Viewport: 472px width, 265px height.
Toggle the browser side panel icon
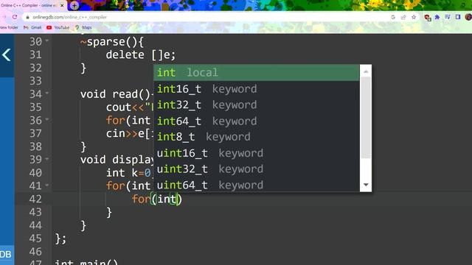458,17
